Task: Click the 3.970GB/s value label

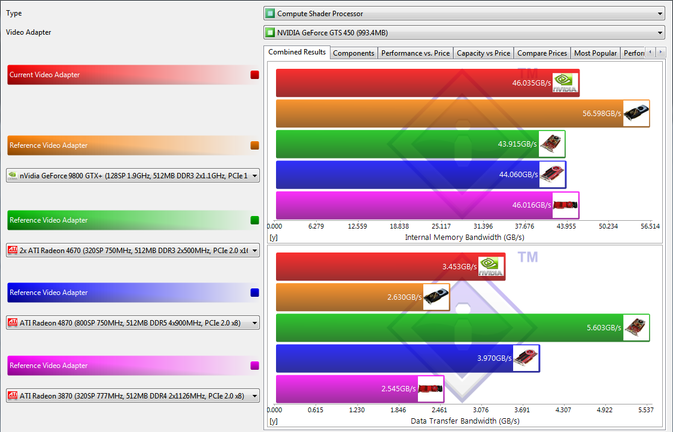Action: pyautogui.click(x=495, y=358)
